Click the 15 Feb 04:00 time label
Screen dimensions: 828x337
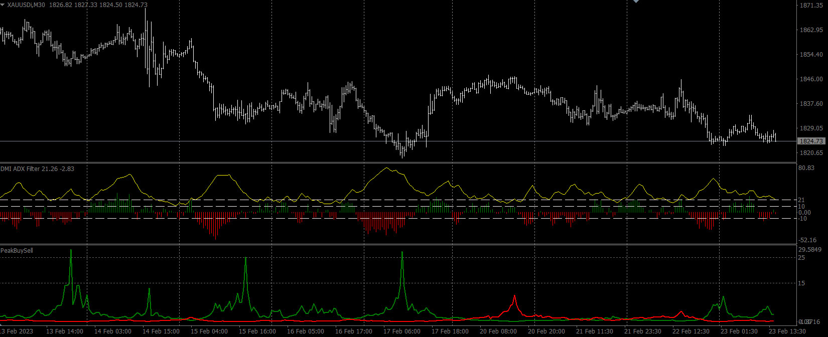coord(209,331)
